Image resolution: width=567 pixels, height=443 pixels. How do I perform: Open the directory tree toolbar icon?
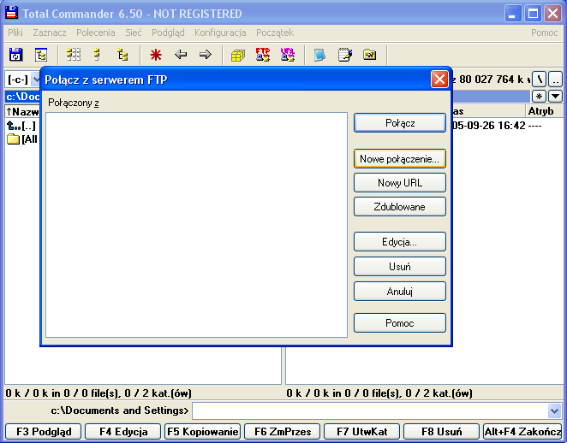coord(41,55)
